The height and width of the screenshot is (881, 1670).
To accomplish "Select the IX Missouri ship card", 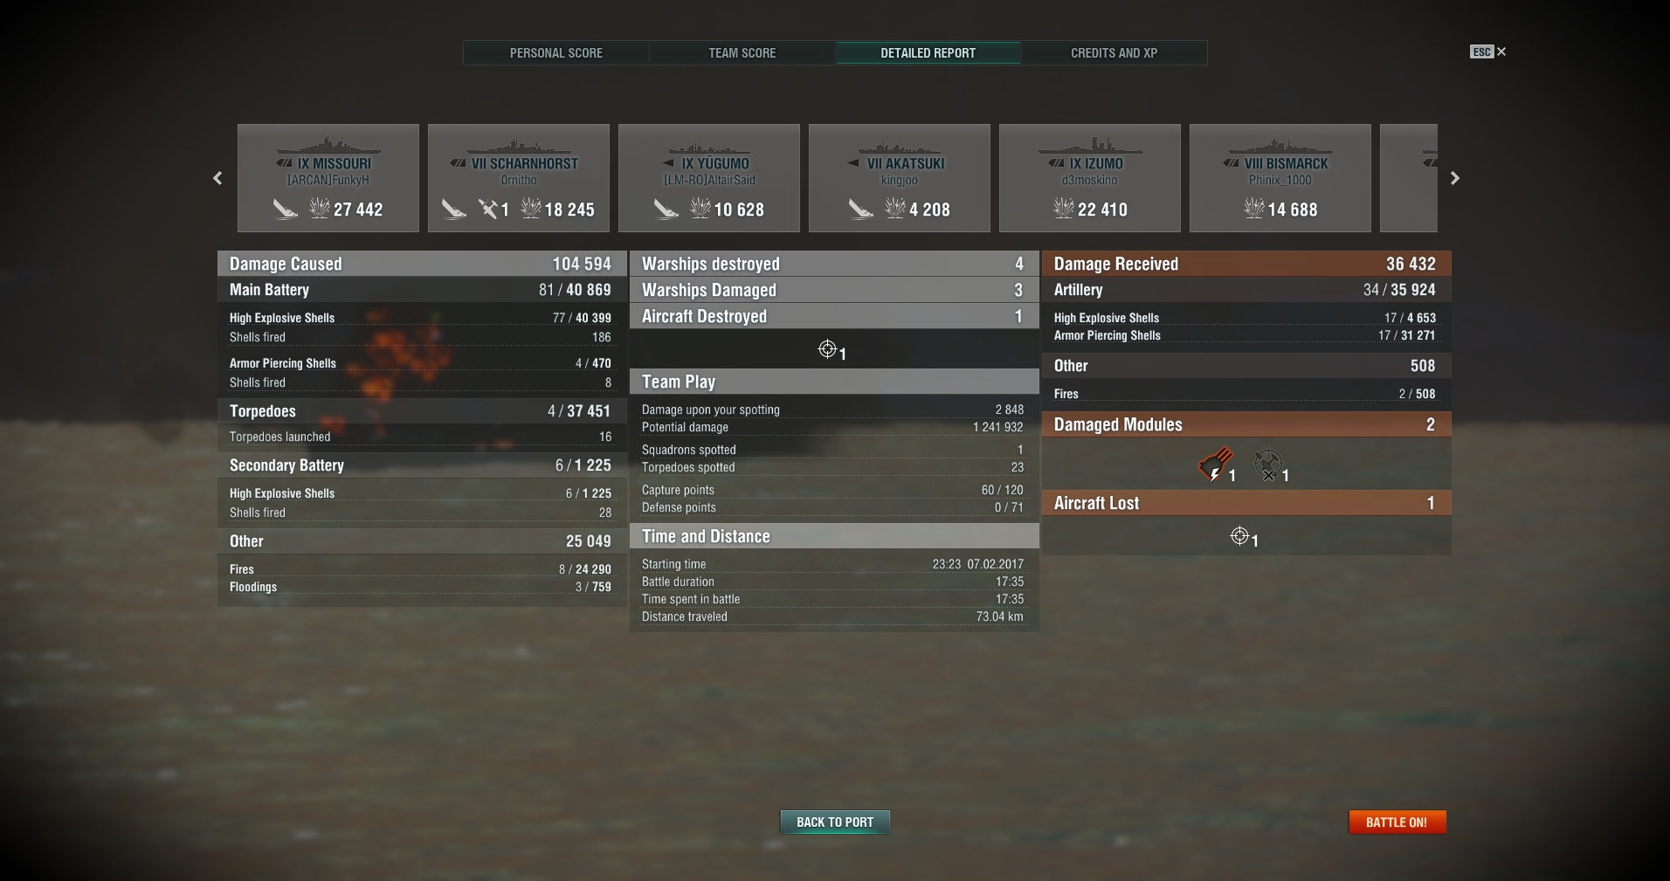I will point(328,178).
